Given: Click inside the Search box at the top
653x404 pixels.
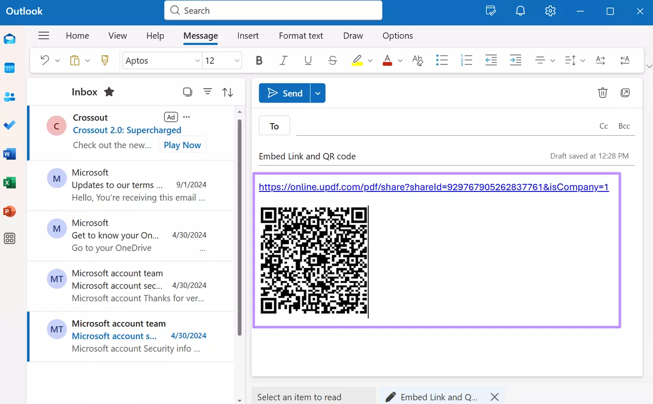Looking at the screenshot, I should click(273, 10).
